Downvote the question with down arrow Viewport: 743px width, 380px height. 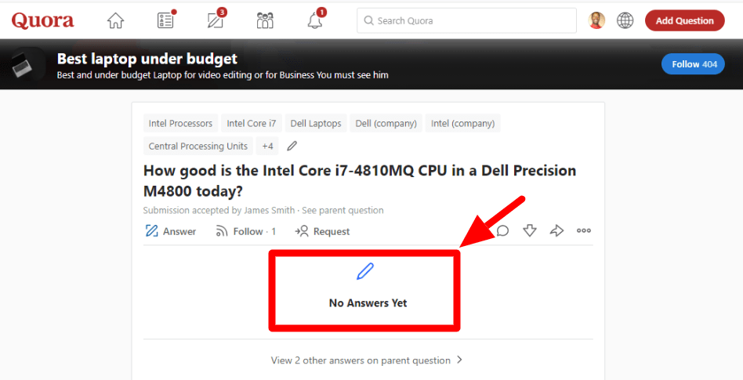pos(529,231)
